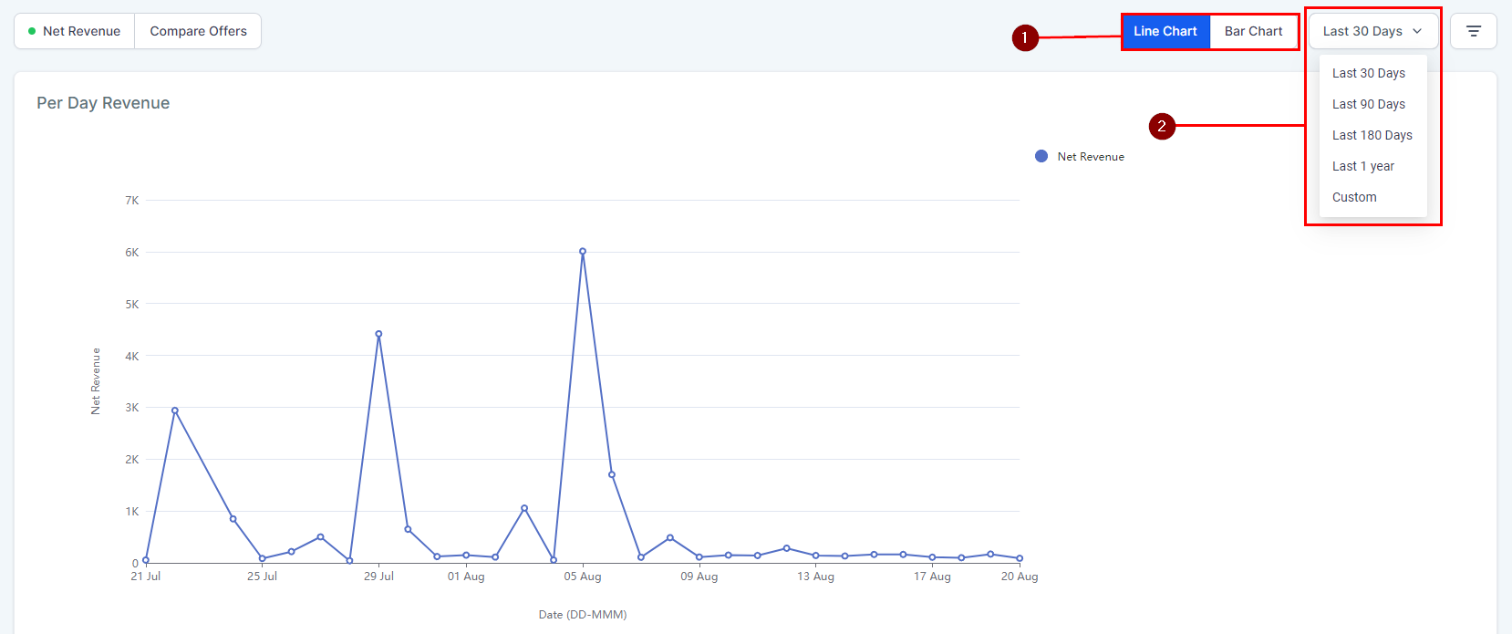Select Last 180 Days option
This screenshot has height=634, width=1512.
pyautogui.click(x=1372, y=135)
